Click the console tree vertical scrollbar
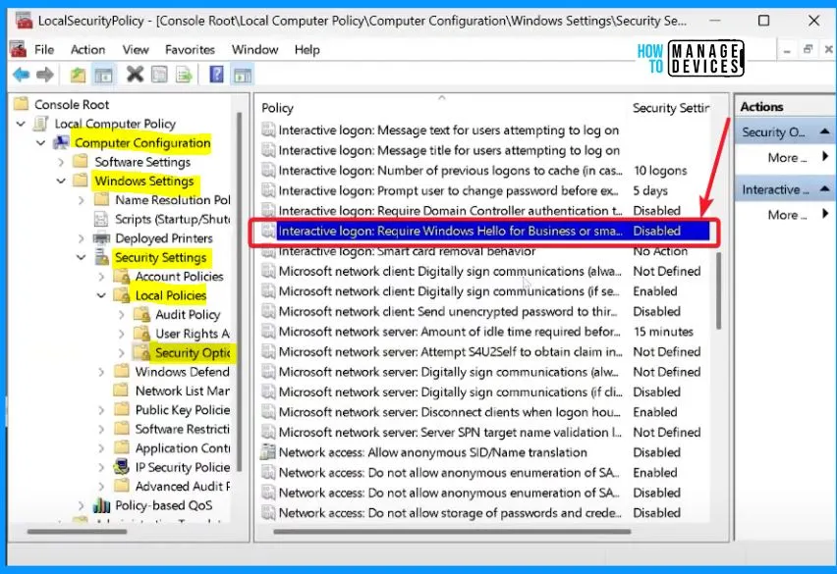Image resolution: width=837 pixels, height=574 pixels. click(x=239, y=291)
